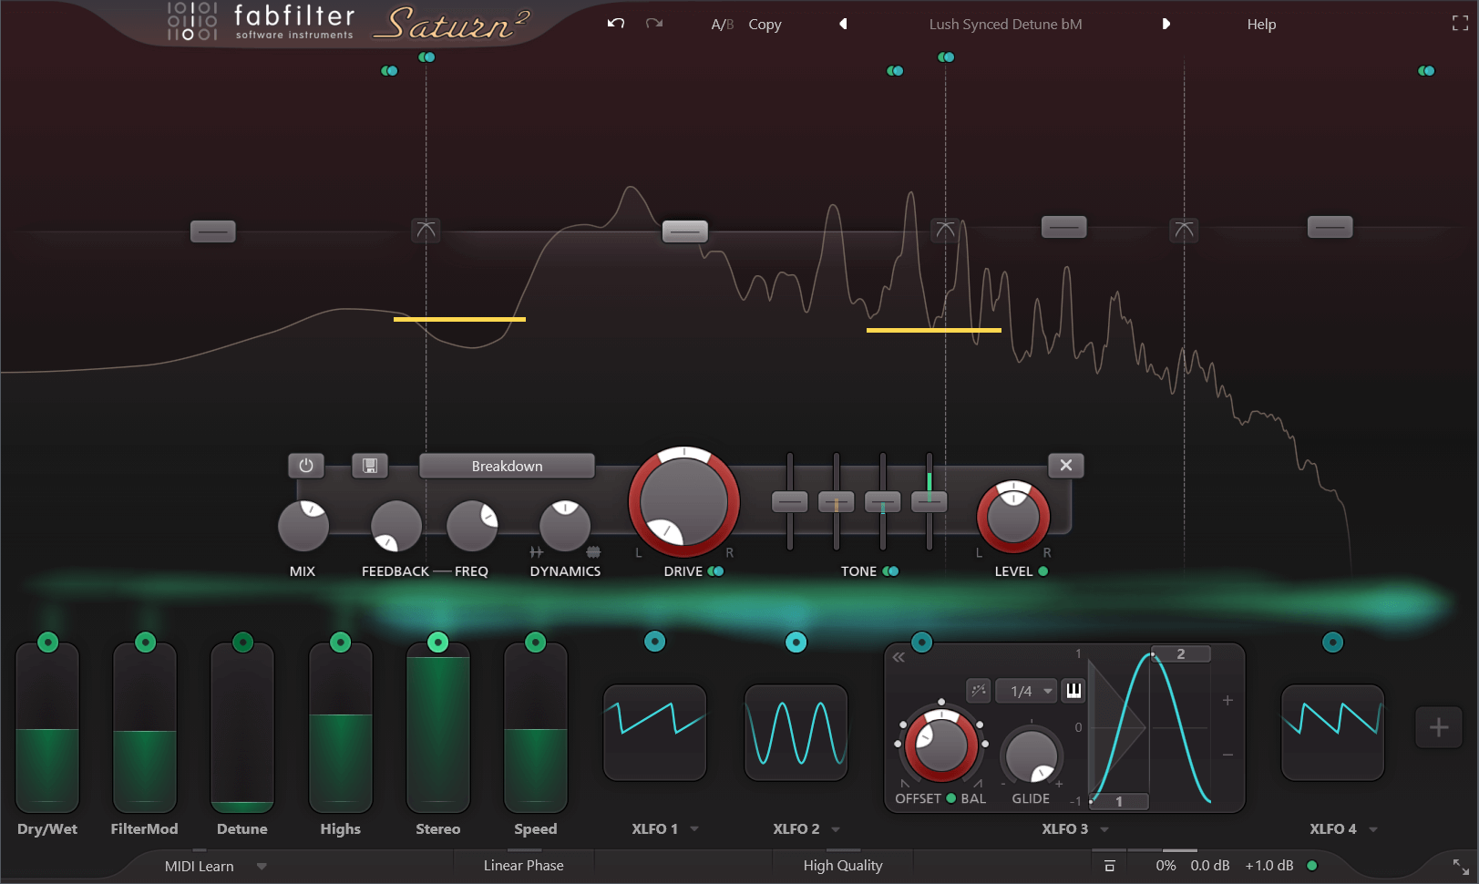1479x884 pixels.
Task: Add a new modulation source
Action: (1439, 727)
